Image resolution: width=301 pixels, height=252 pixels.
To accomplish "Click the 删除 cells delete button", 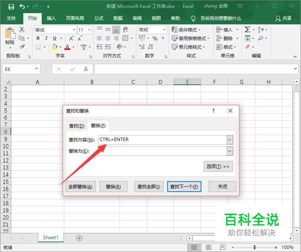I will [224, 38].
